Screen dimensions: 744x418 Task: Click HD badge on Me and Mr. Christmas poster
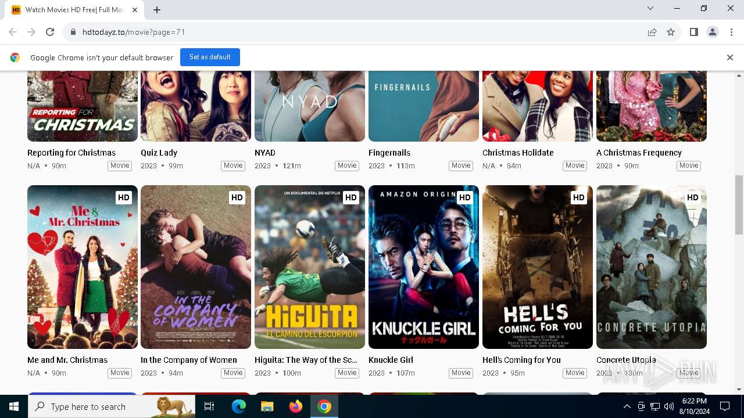pos(124,197)
